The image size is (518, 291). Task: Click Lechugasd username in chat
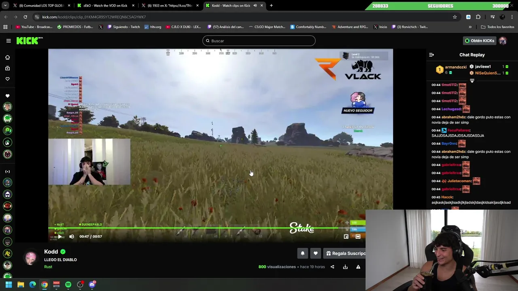pyautogui.click(x=451, y=109)
